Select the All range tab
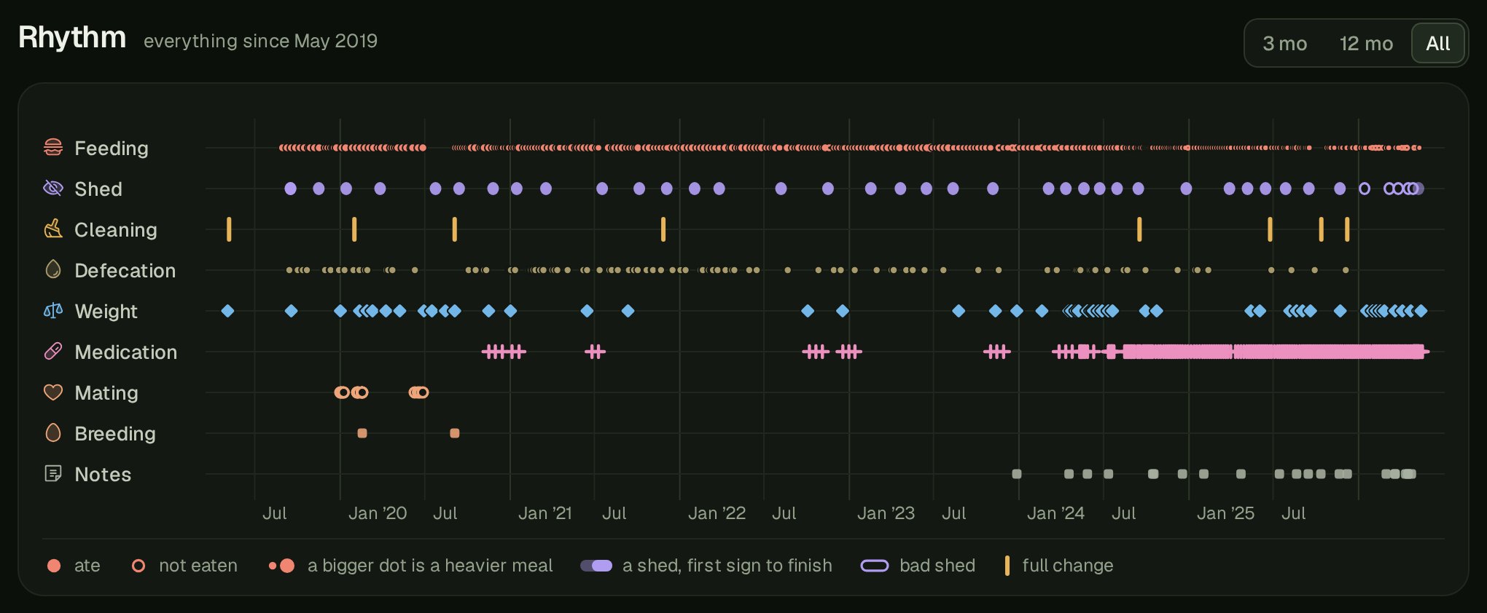Screen dimensions: 1487x613 pos(1437,44)
